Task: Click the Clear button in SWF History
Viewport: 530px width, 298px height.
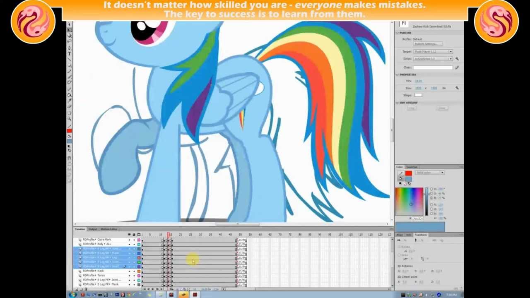Action: (x=442, y=108)
